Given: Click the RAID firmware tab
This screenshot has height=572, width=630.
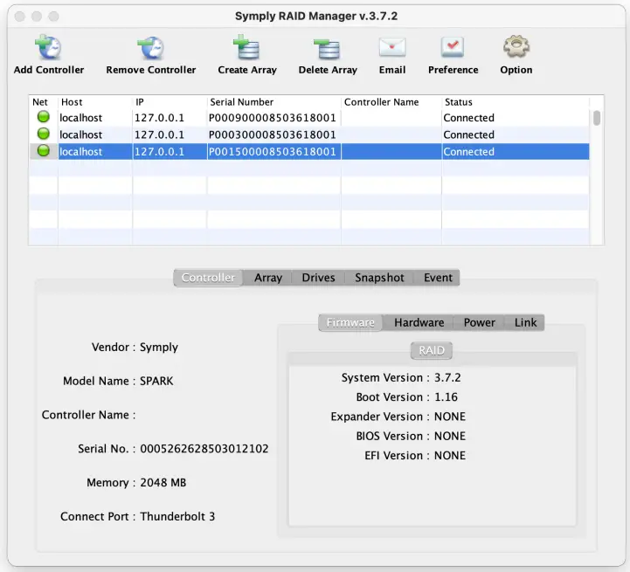Looking at the screenshot, I should tap(432, 351).
